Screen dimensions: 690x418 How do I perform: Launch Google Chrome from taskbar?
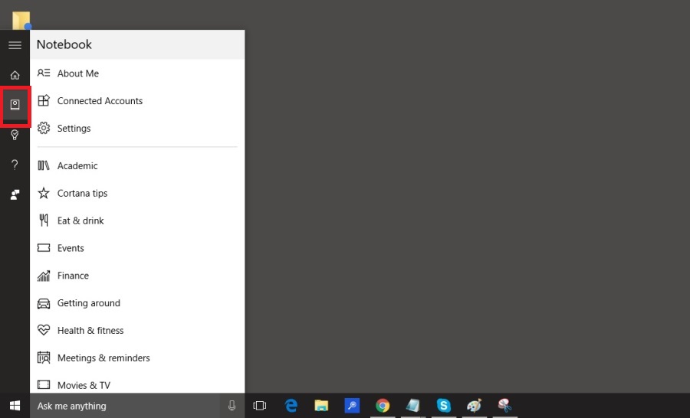383,405
